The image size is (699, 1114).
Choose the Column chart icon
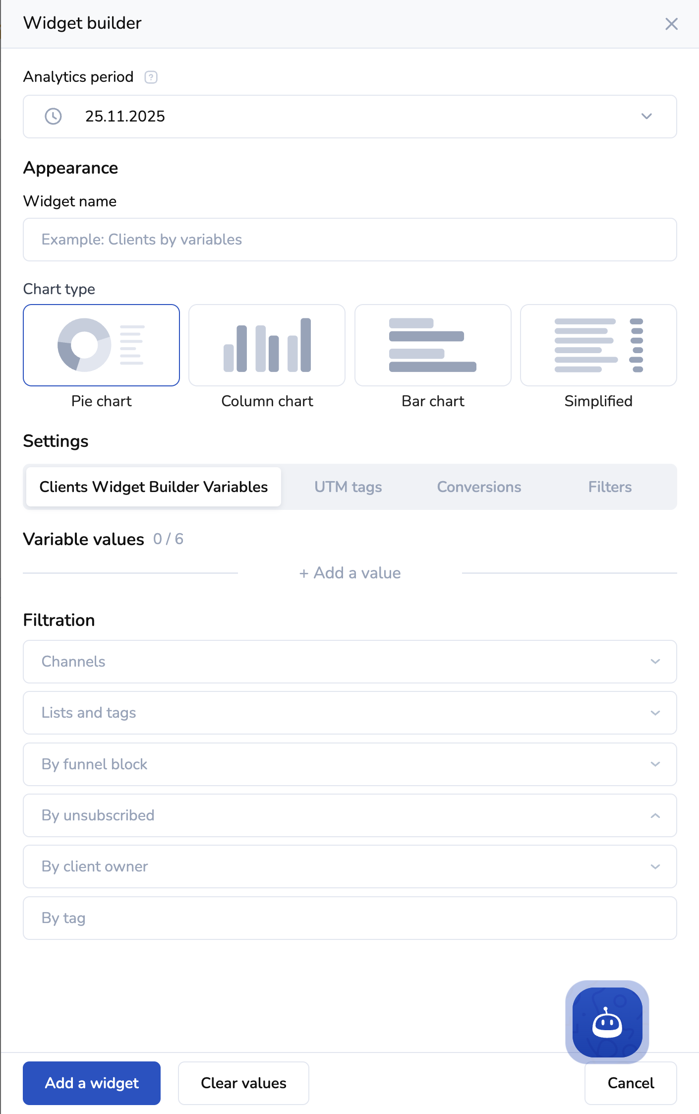[x=267, y=345]
